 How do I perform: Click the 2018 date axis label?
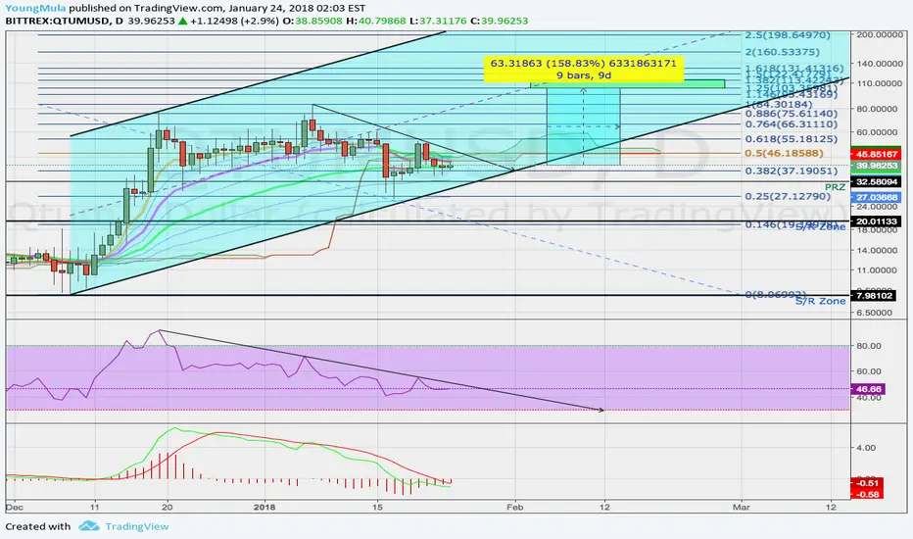(x=264, y=507)
